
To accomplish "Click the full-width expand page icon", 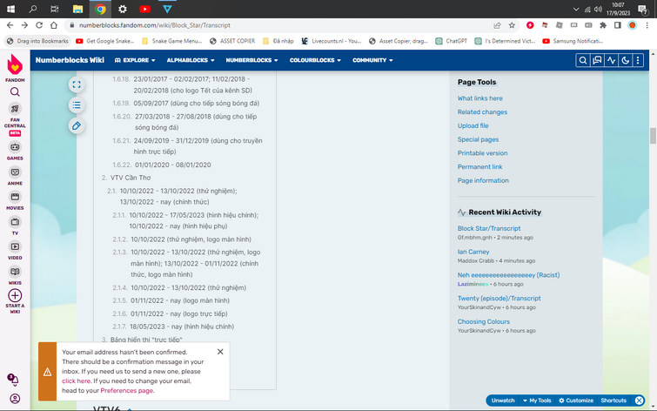I will click(x=77, y=84).
